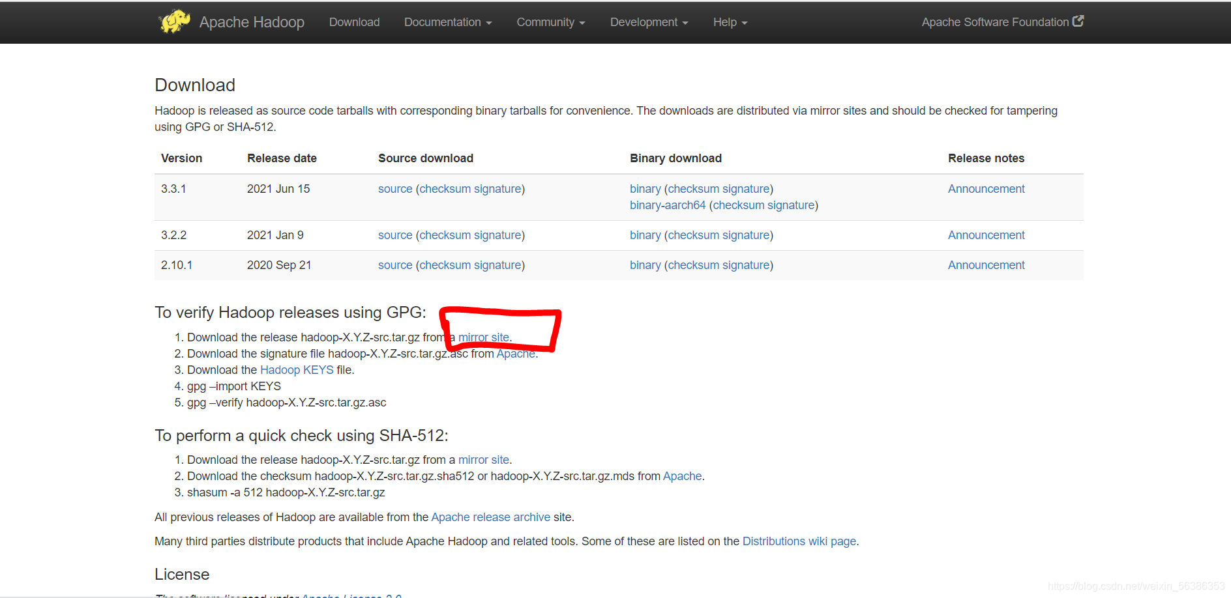Click the Hadoop elephant logo icon
Screen dimensions: 1231x598
(x=174, y=21)
